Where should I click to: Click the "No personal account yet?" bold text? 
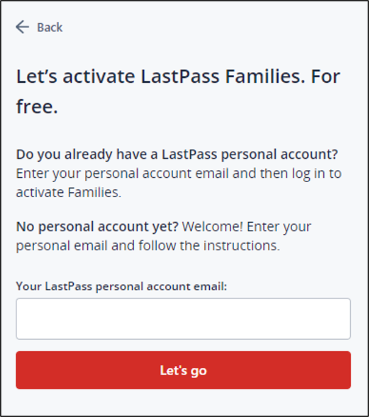(x=97, y=227)
